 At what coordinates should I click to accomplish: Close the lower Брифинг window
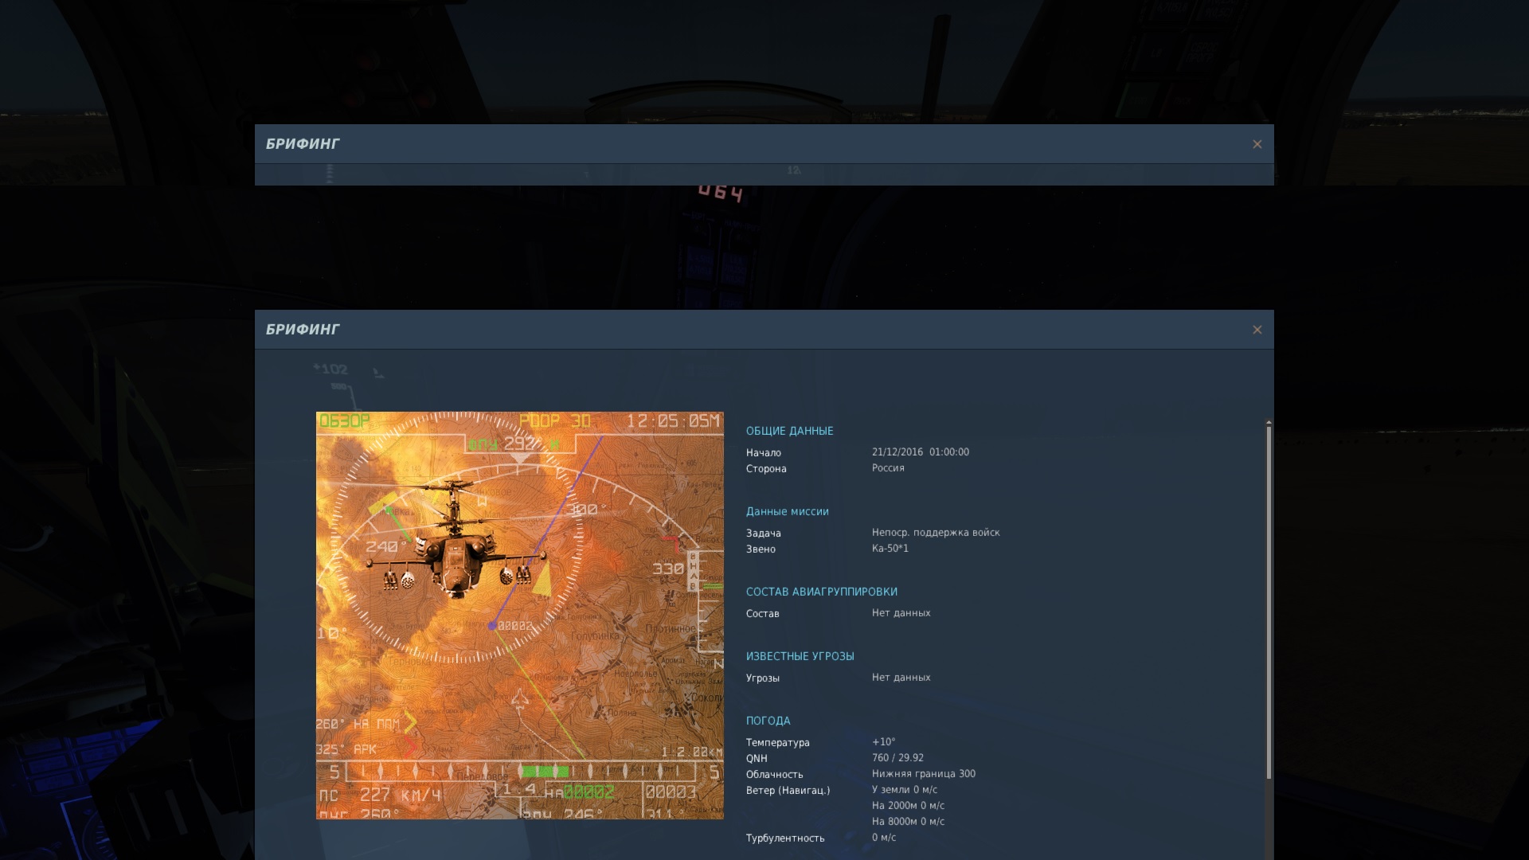[1257, 330]
